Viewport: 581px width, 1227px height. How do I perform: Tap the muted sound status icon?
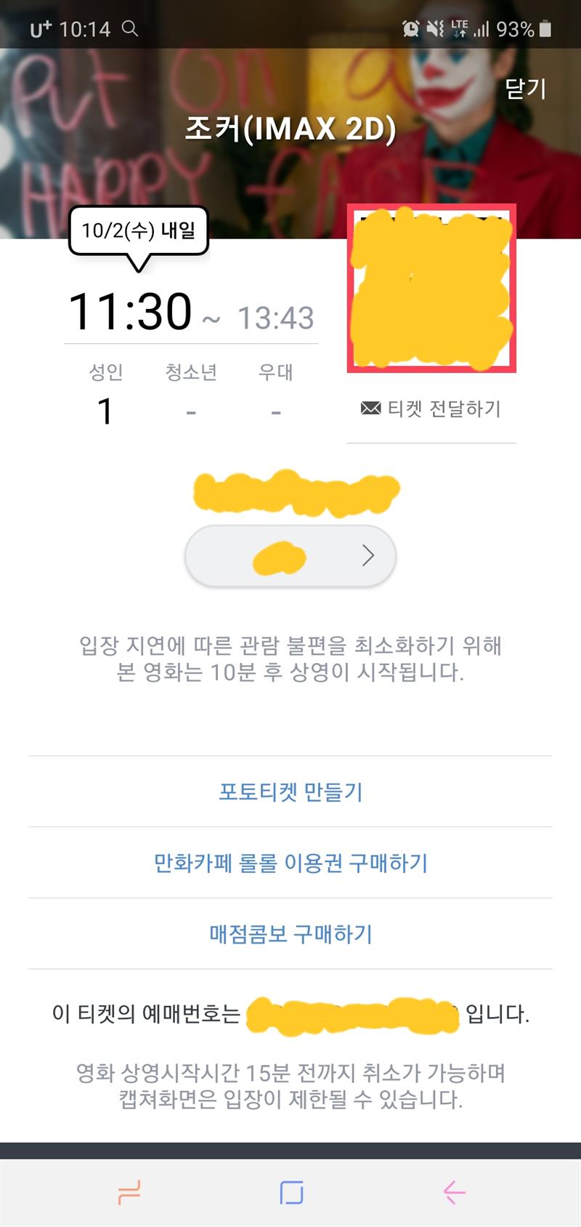pos(435,28)
